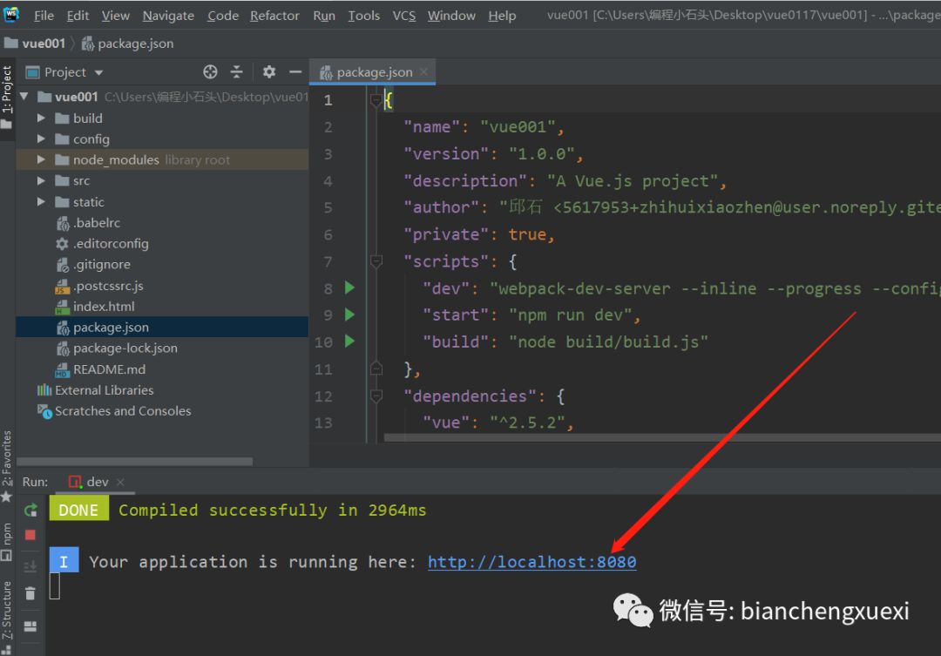Open the http://localhost:8080 link
Viewport: 941px width, 656px height.
click(531, 562)
